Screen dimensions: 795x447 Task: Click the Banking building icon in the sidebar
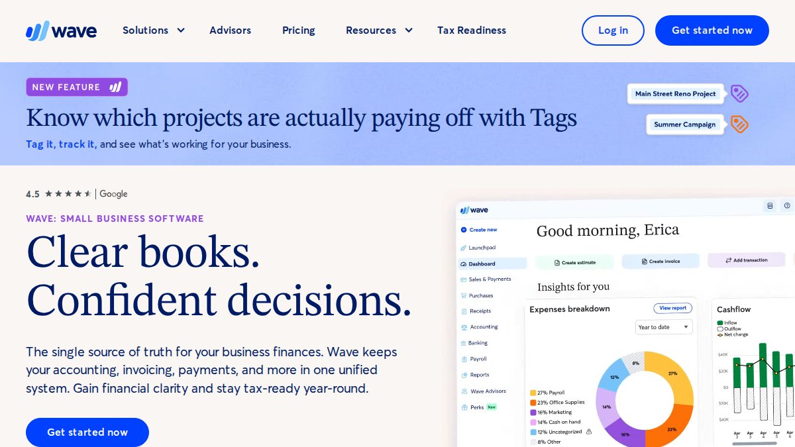(464, 343)
